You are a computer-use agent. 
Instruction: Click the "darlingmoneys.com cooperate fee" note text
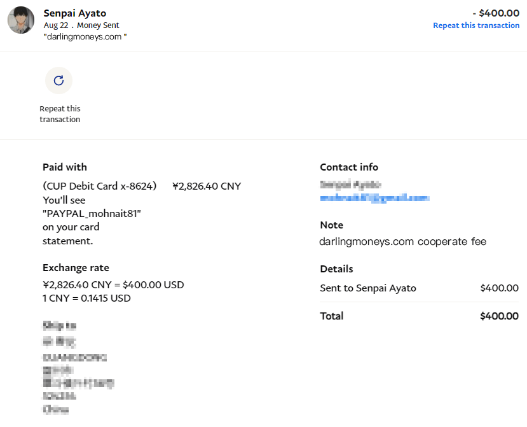(x=402, y=242)
